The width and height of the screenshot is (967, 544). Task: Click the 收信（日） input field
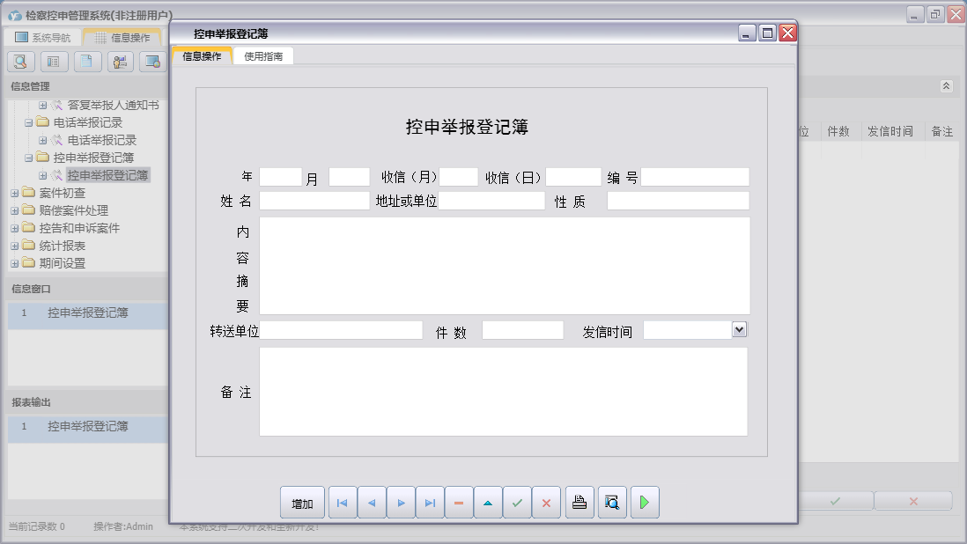point(573,177)
